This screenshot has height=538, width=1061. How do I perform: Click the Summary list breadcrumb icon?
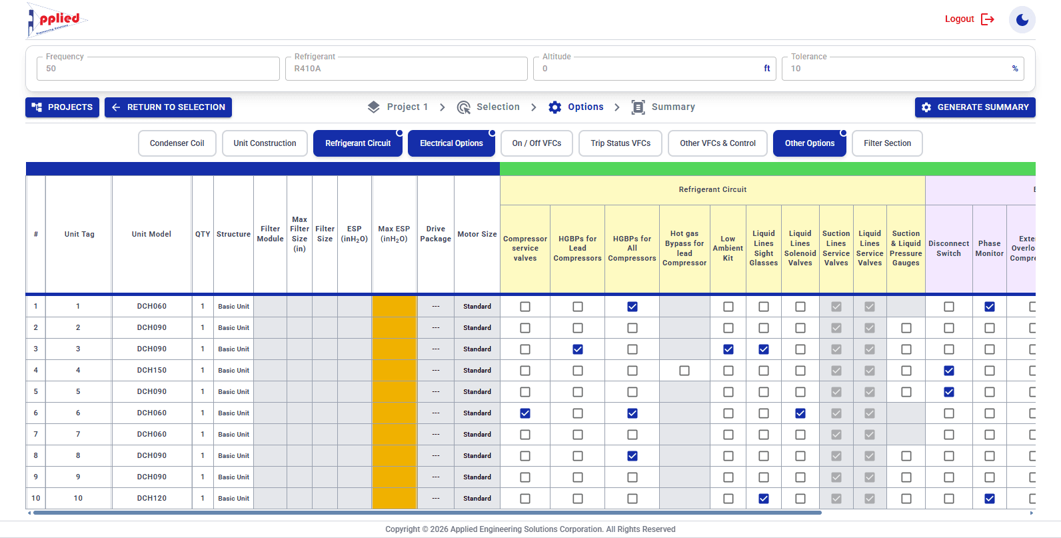[638, 107]
